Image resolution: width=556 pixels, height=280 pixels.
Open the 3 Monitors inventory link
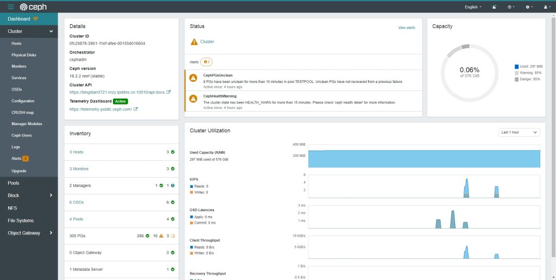(x=79, y=168)
